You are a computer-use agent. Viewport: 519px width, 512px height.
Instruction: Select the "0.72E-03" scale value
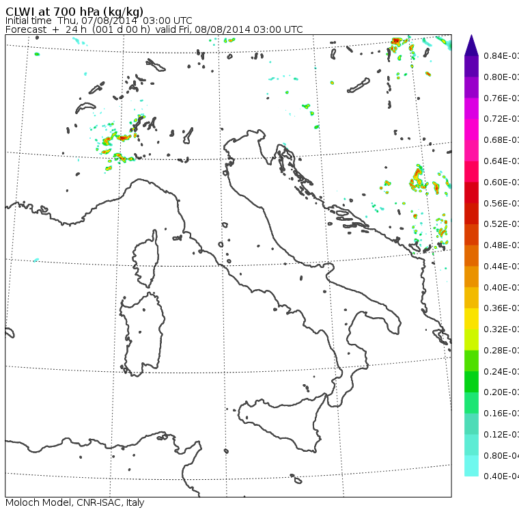(x=501, y=119)
